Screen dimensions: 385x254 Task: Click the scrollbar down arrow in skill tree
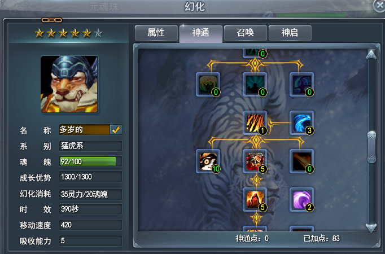pos(371,227)
